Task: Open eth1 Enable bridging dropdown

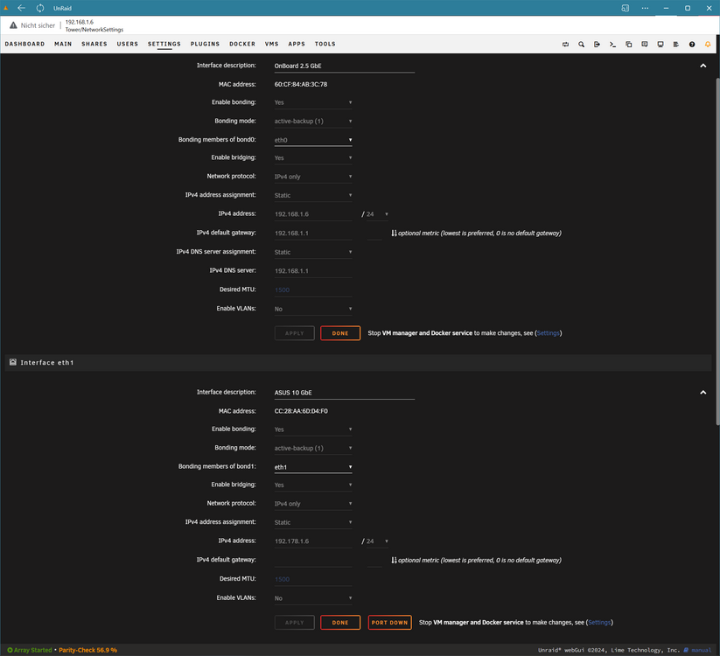Action: [x=313, y=485]
